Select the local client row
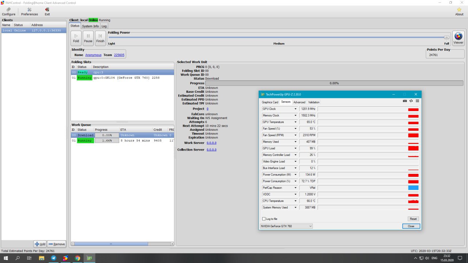The height and width of the screenshot is (263, 468). point(34,30)
